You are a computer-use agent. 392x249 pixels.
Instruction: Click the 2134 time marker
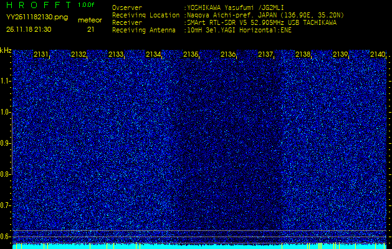[153, 54]
